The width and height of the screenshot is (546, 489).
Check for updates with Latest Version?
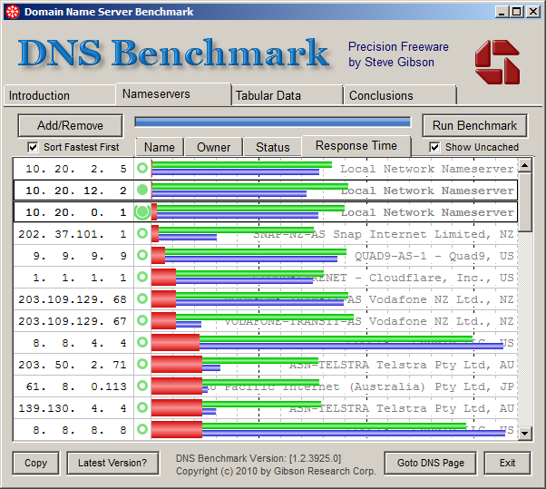112,463
